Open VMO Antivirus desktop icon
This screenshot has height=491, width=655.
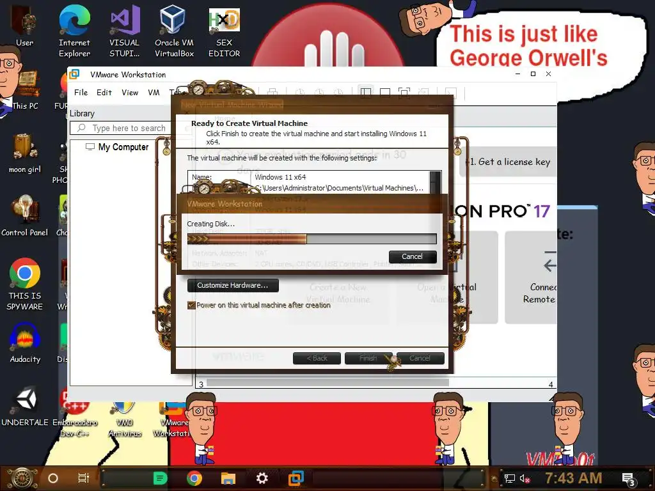(x=125, y=419)
